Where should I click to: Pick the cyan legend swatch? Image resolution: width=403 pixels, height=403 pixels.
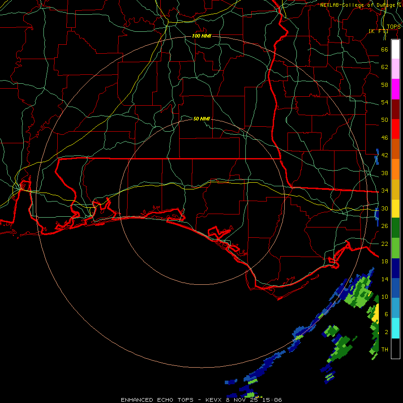[395, 329]
